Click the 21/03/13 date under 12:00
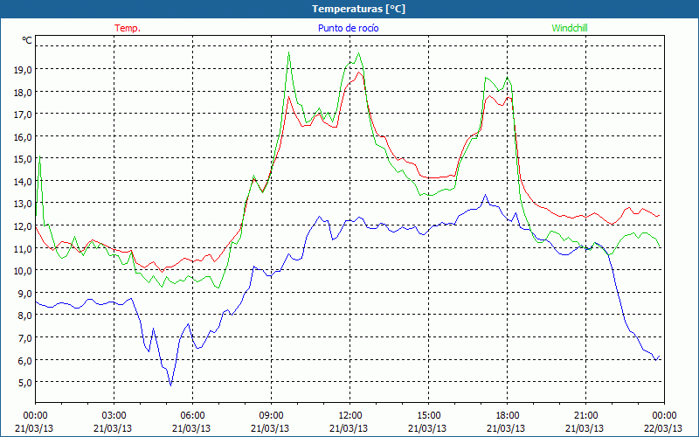Screen dimensions: 699x437 tap(349, 428)
